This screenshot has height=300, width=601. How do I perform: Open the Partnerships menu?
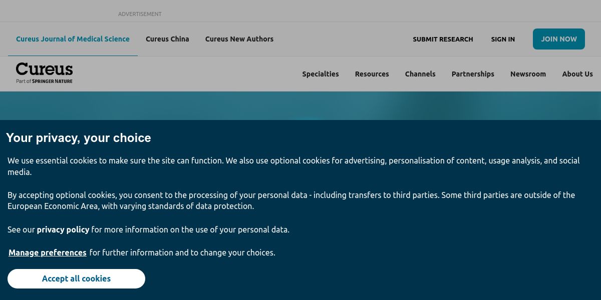(473, 74)
